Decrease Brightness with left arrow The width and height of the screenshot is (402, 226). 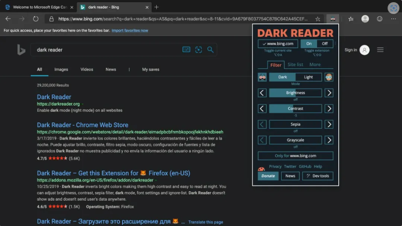tap(262, 93)
